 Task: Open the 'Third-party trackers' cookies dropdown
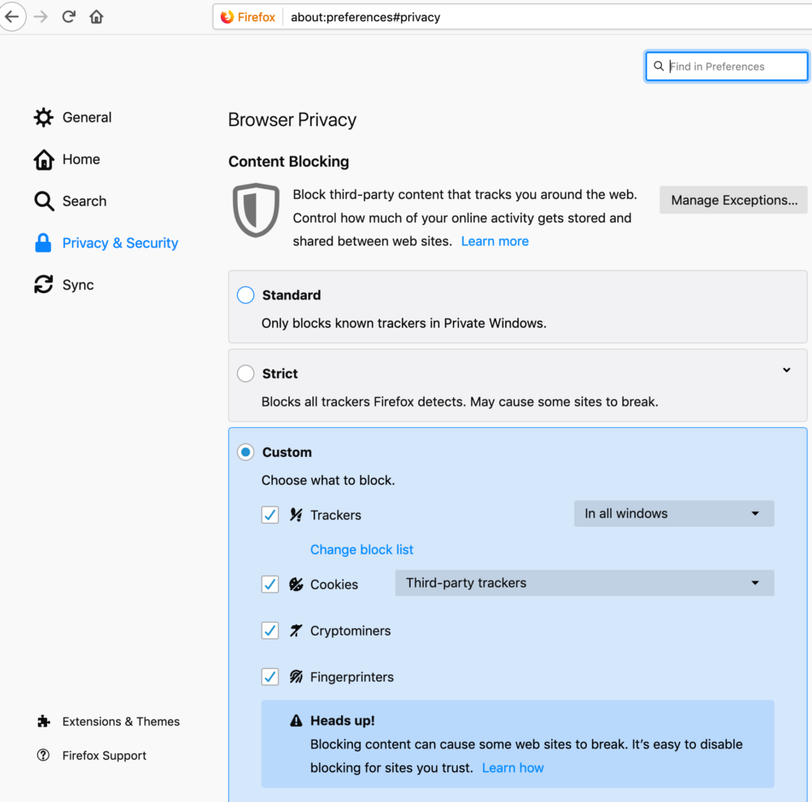(584, 583)
